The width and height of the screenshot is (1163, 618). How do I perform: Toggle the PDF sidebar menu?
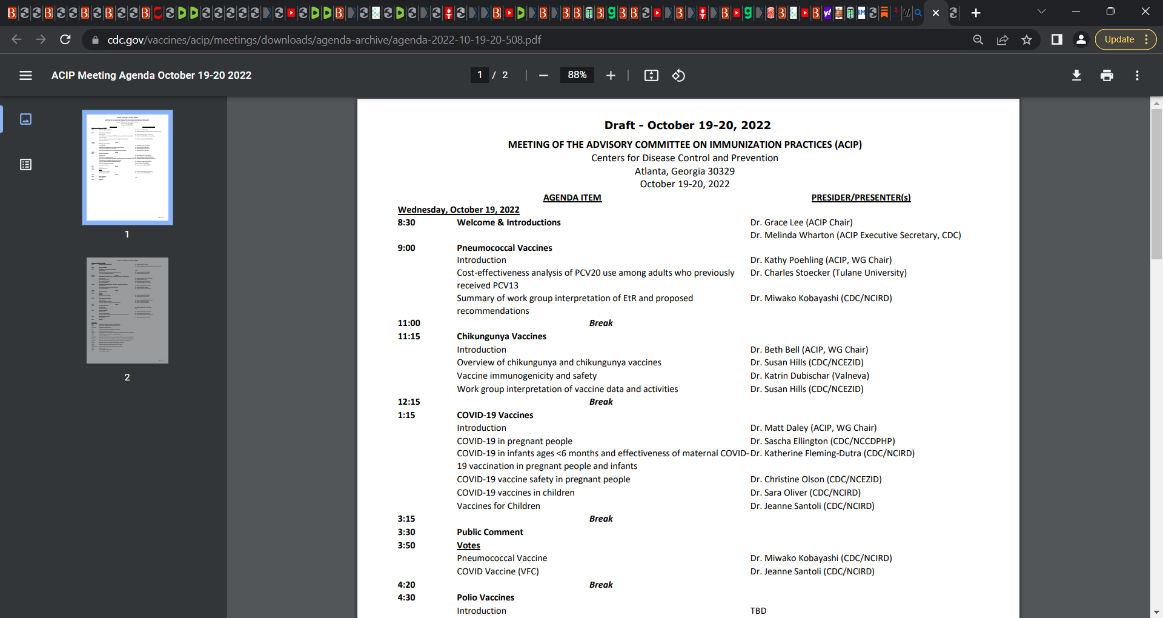25,75
